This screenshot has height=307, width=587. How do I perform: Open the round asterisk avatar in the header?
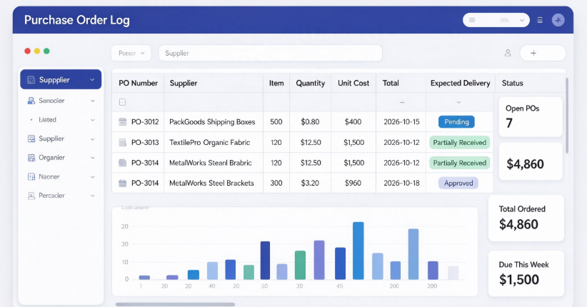(558, 20)
